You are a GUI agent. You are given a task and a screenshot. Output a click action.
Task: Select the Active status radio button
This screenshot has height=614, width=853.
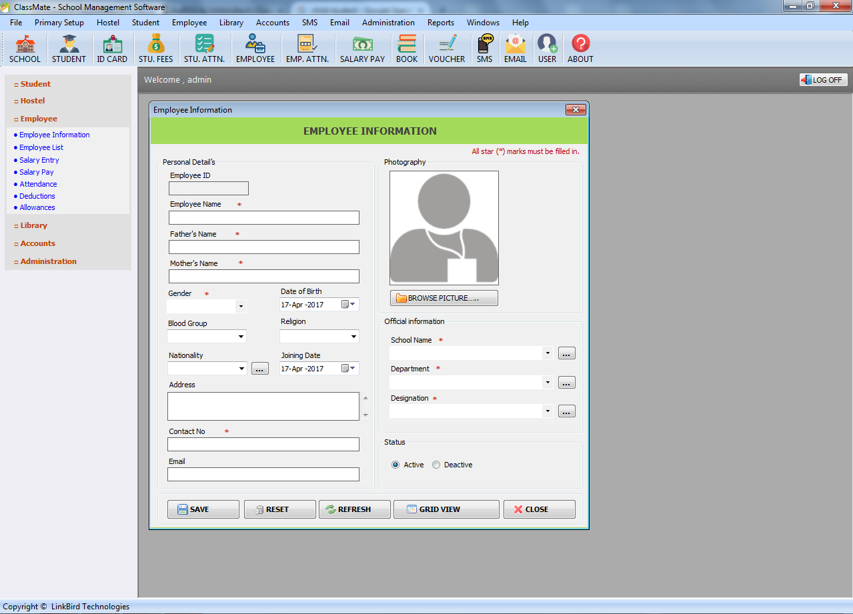click(x=395, y=465)
